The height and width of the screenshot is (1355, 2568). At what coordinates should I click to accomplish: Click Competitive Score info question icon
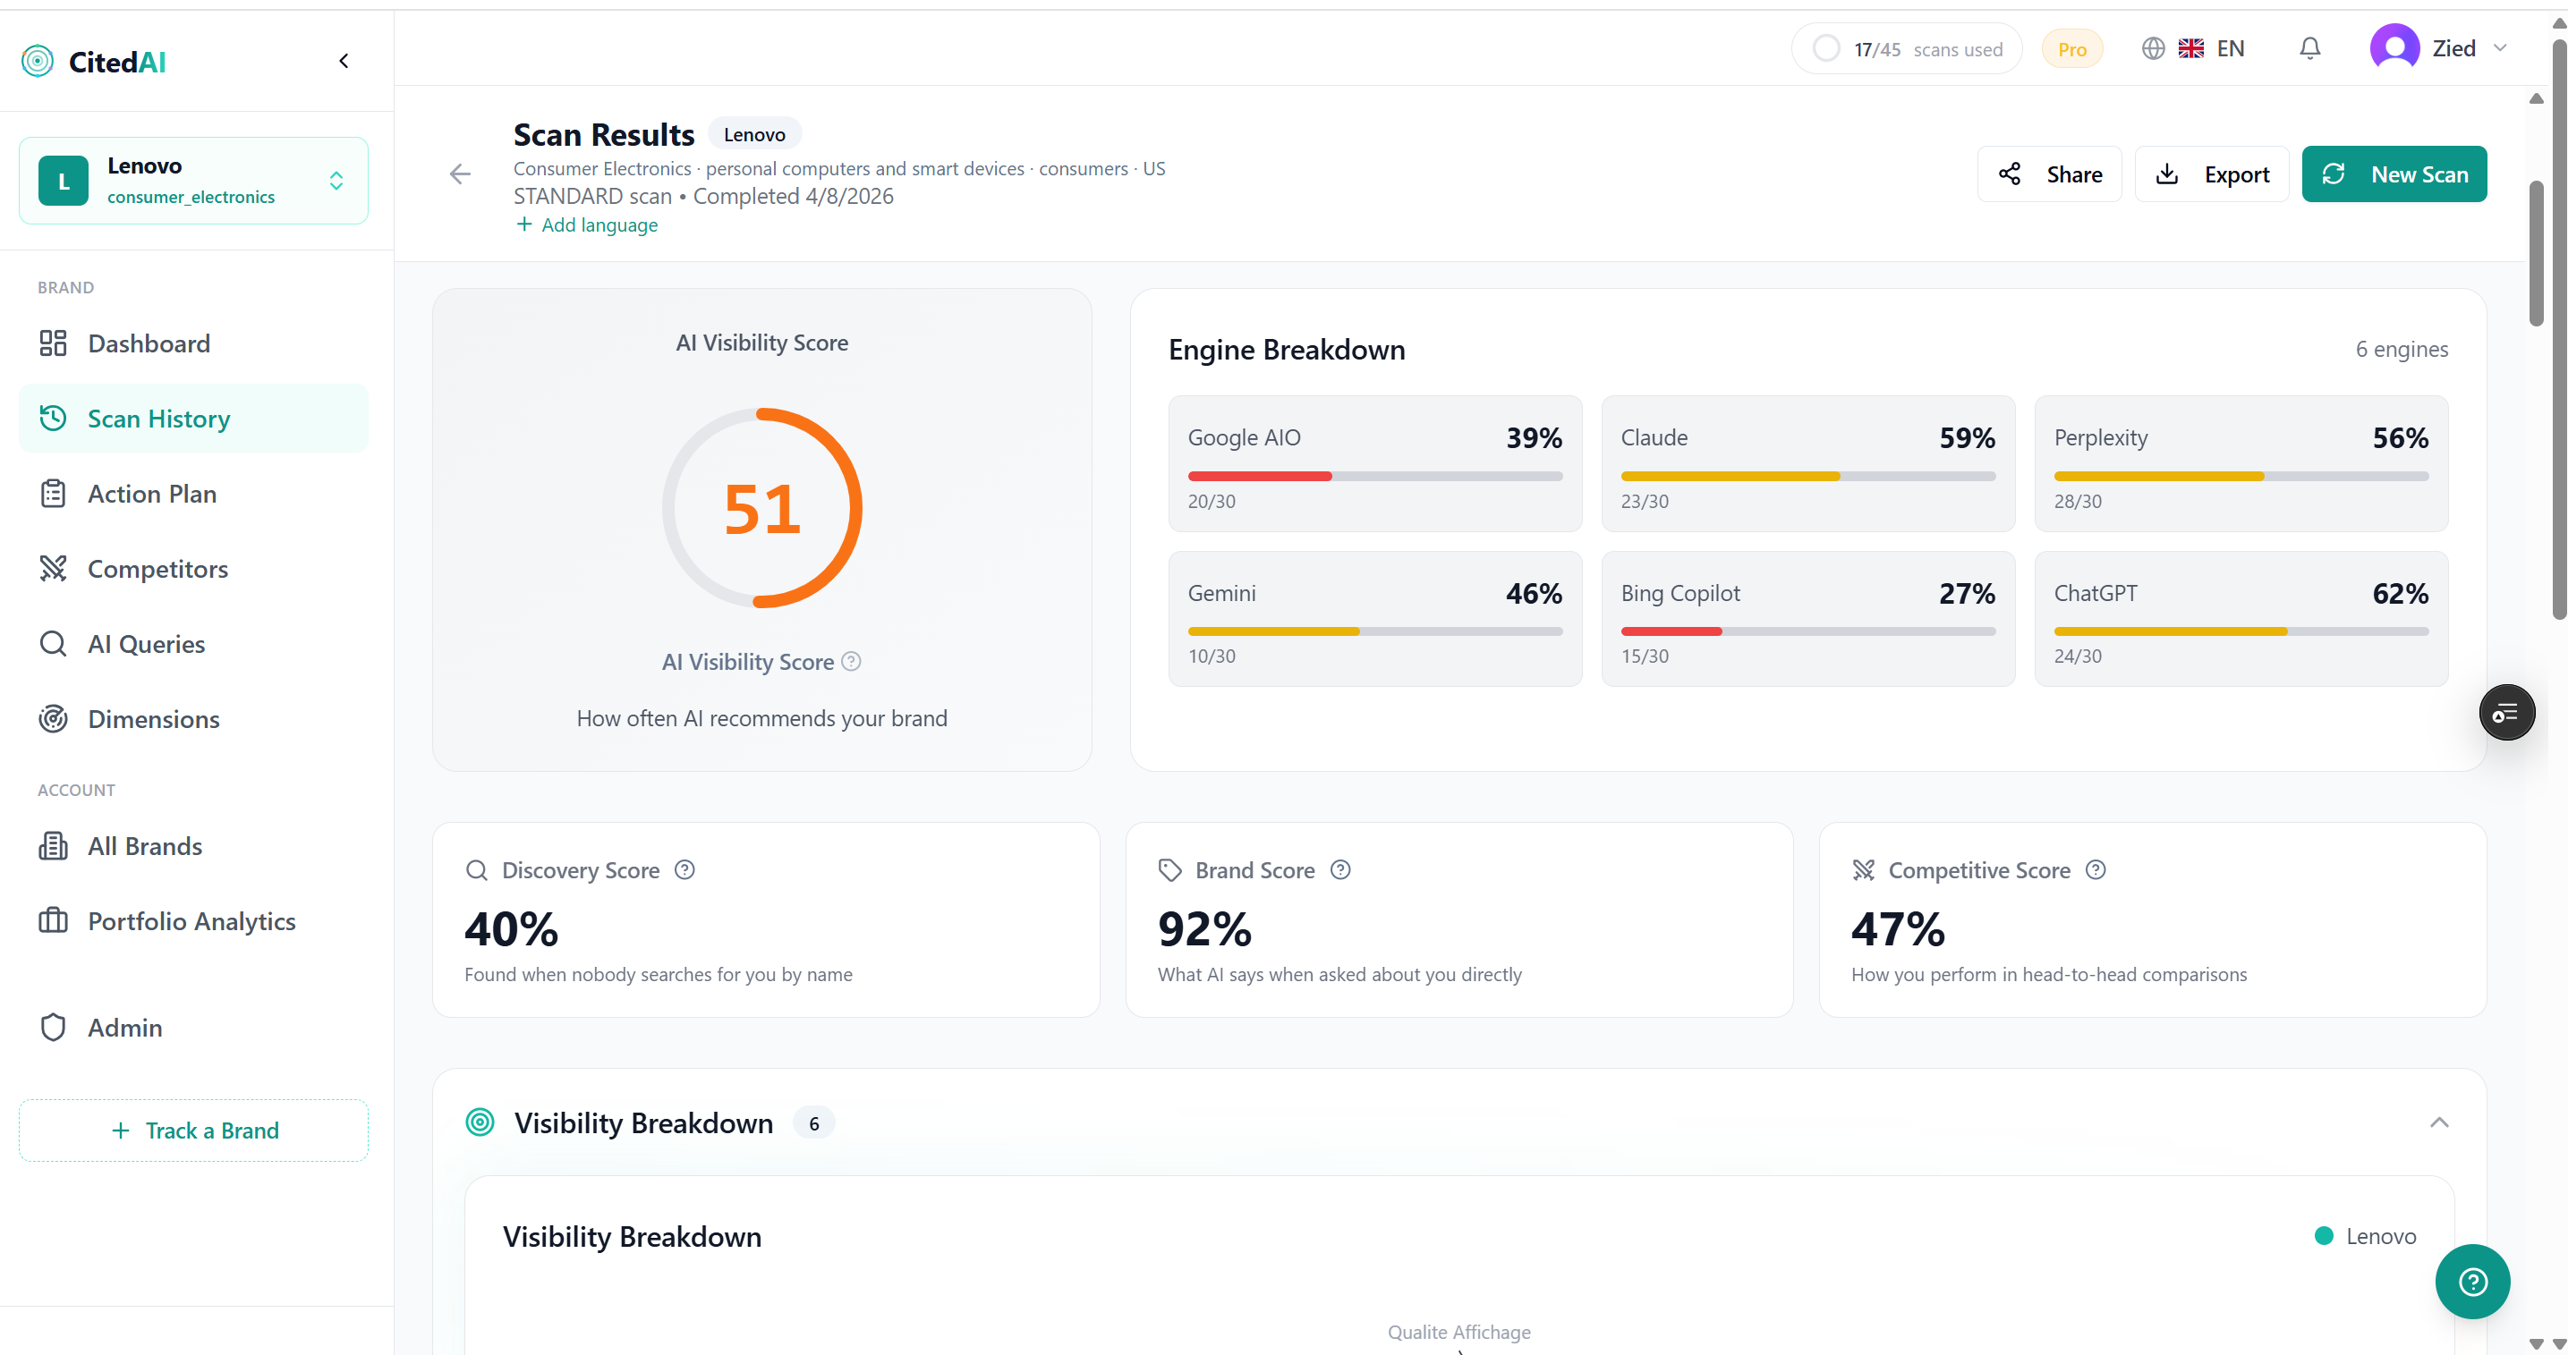[2096, 869]
